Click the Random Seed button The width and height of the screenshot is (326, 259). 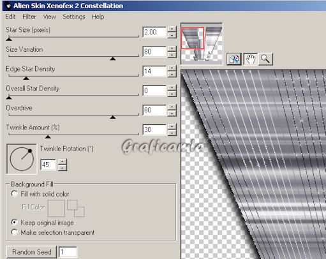(x=31, y=252)
